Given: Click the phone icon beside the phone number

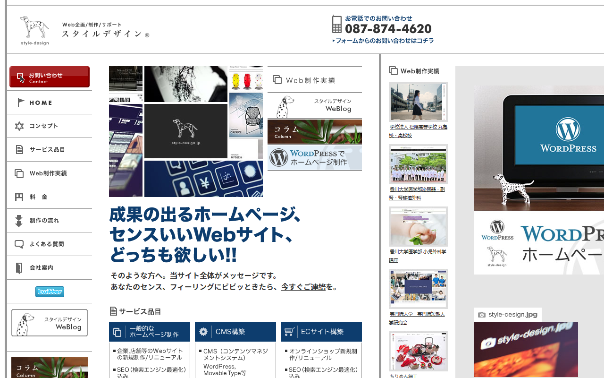Looking at the screenshot, I should [x=336, y=24].
